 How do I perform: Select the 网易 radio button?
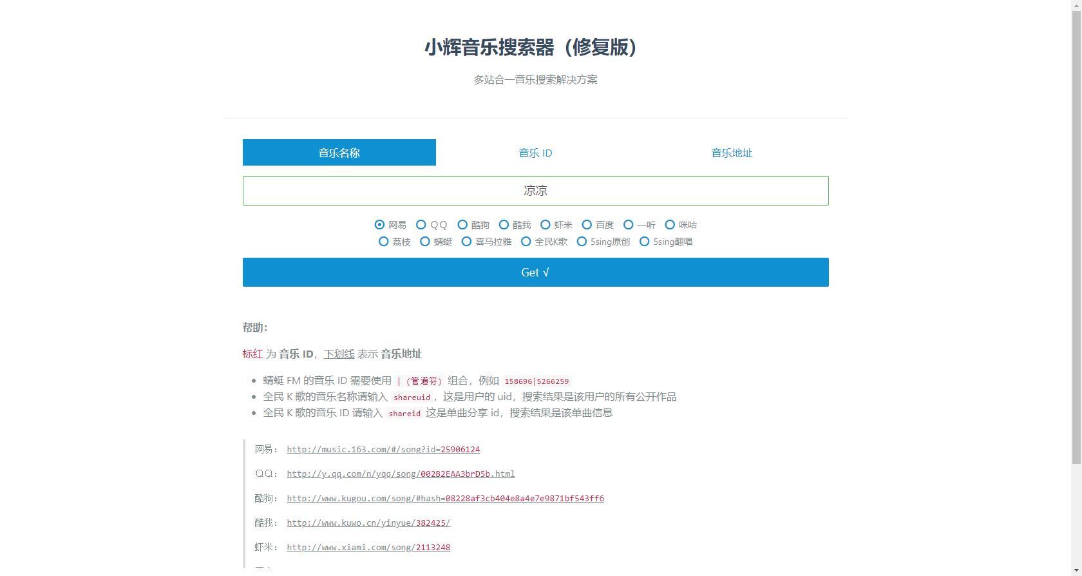point(379,225)
